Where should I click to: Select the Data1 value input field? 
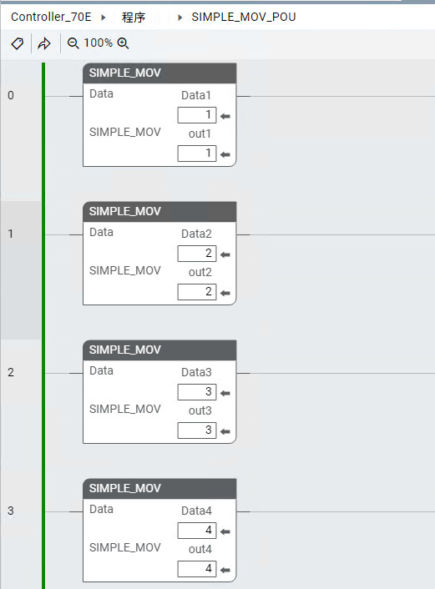tap(197, 115)
